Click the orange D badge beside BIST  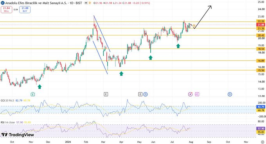click(x=90, y=3)
